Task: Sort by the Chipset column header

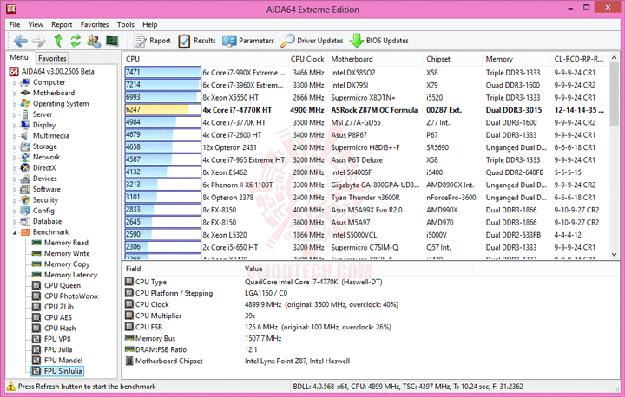Action: 452,59
